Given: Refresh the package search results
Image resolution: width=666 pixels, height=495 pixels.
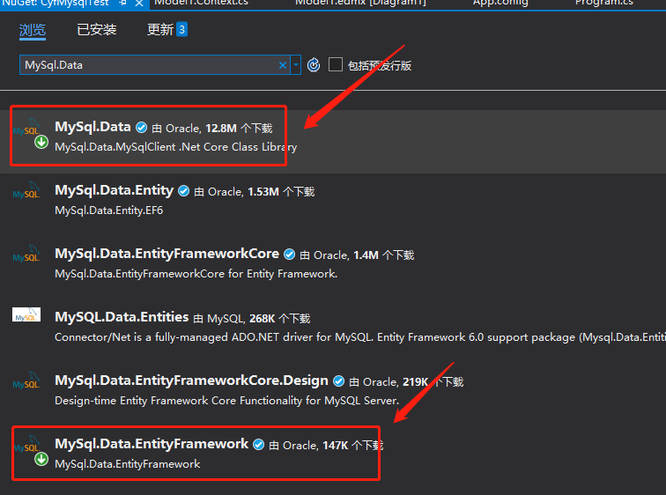Looking at the screenshot, I should tap(314, 65).
